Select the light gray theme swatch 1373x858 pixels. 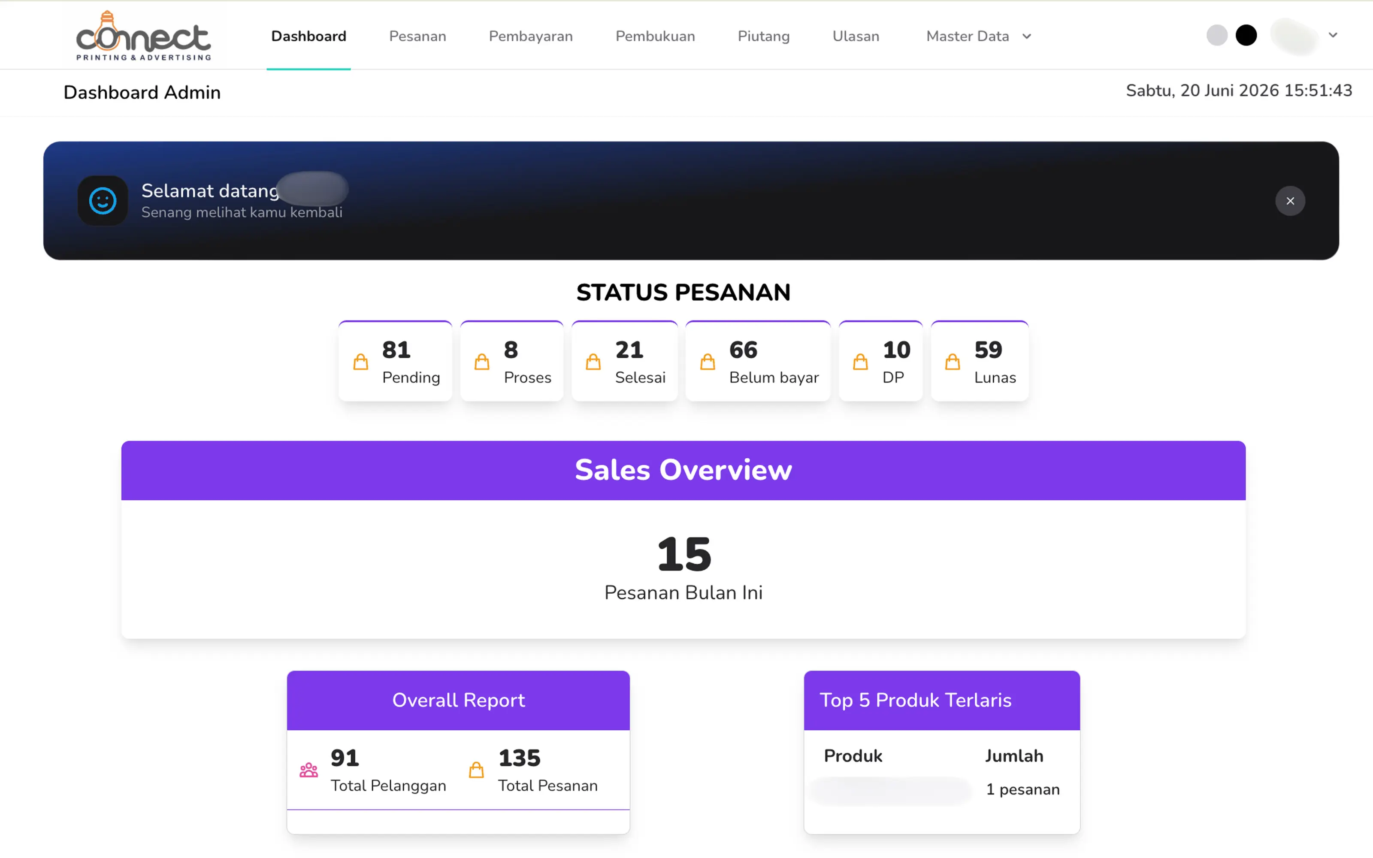(x=1217, y=35)
